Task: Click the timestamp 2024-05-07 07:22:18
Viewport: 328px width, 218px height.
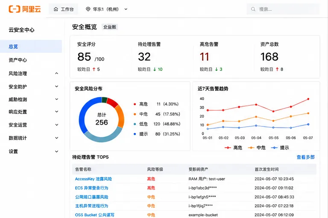Action: click(x=274, y=206)
